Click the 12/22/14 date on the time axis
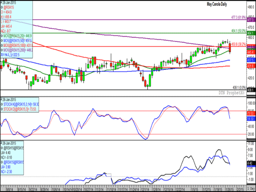The height and width of the screenshot is (192, 256). point(180,188)
